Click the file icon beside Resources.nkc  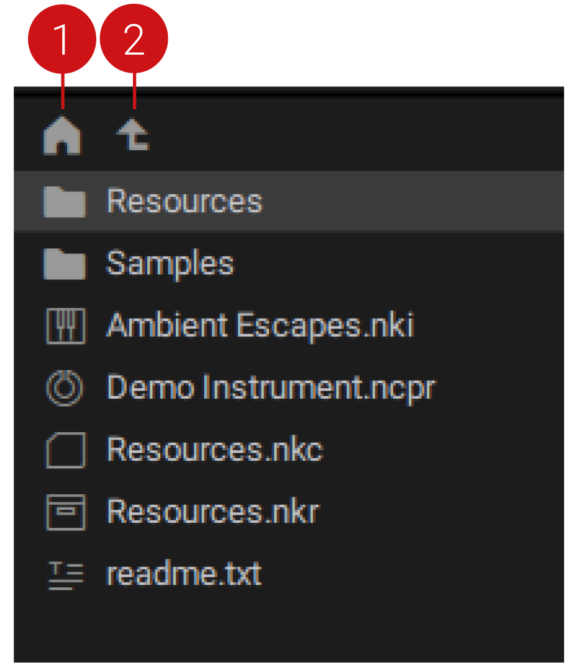pos(65,450)
